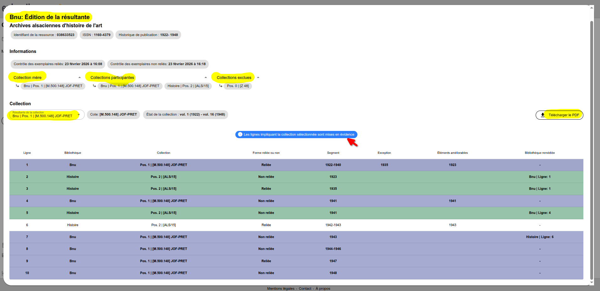This screenshot has width=600, height=291.
Task: Click the arrow icon under Collection mère
Action: 17,86
